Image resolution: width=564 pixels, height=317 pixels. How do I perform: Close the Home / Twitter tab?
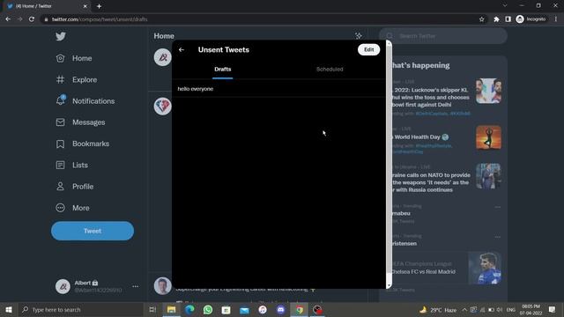(x=85, y=6)
